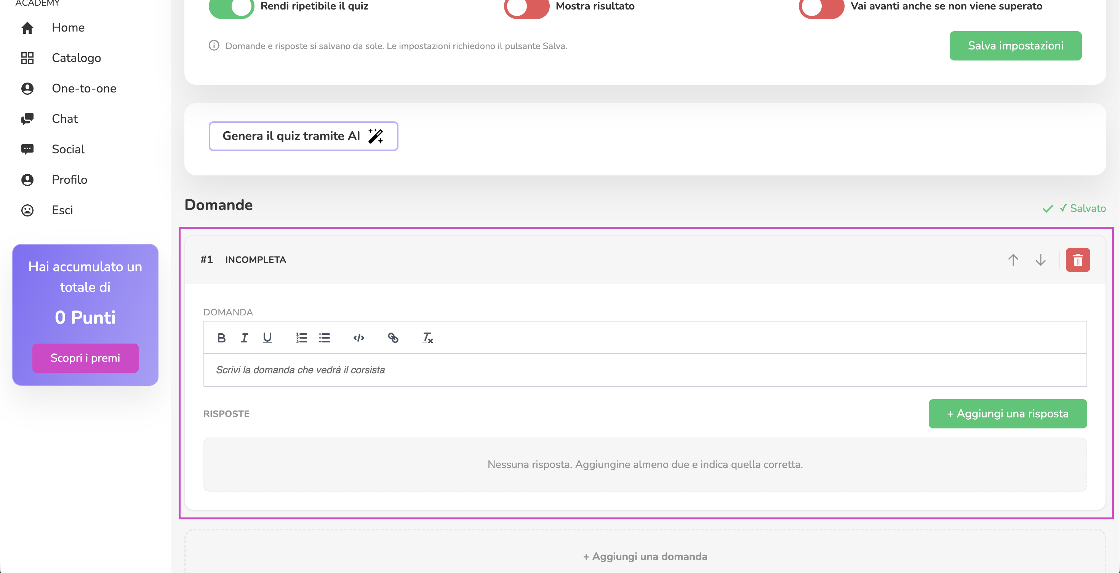The height and width of the screenshot is (573, 1120).
Task: Insert a bulleted list
Action: [x=324, y=338]
